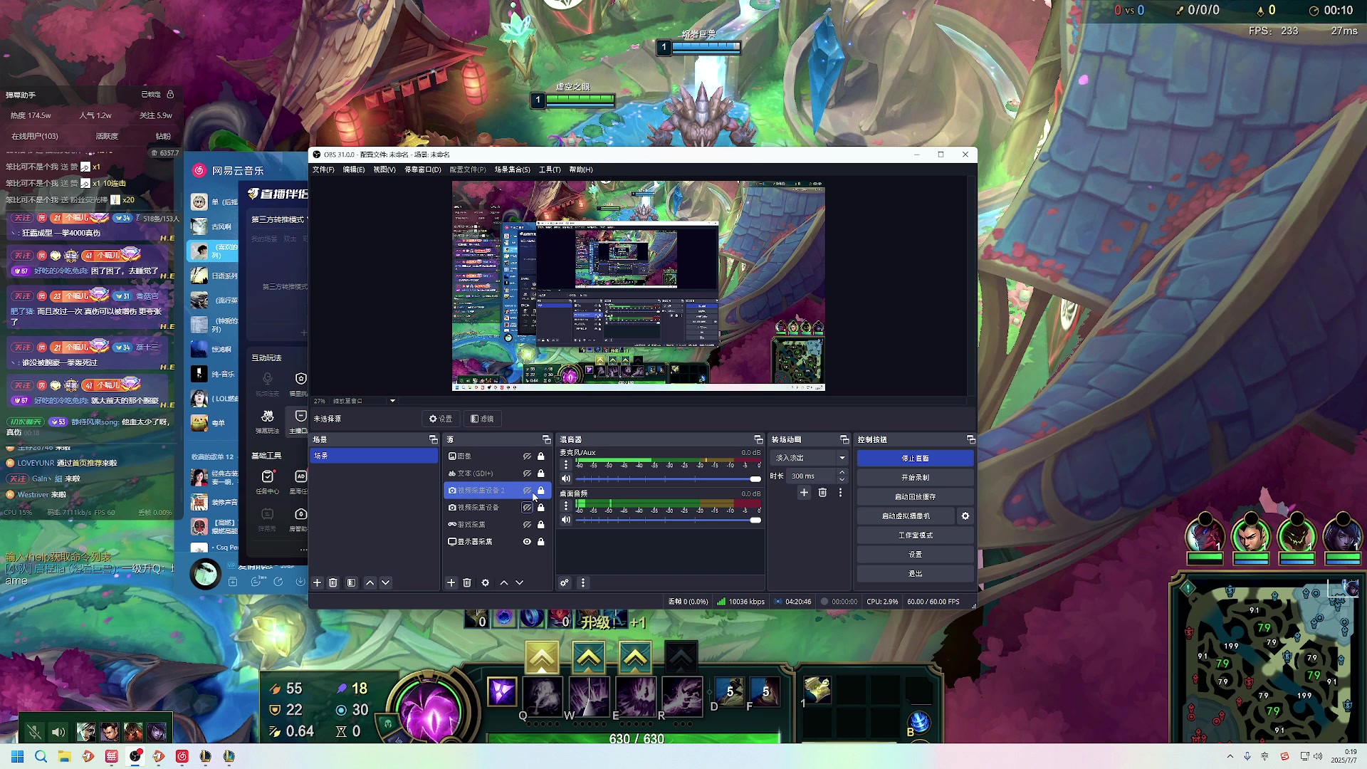Viewport: 1367px width, 769px height.
Task: Open the 编辑(E) menu
Action: (x=354, y=169)
